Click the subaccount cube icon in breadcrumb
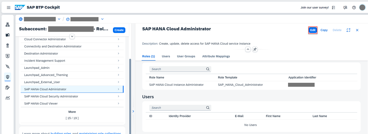The width and height of the screenshot is (368, 134). click(x=68, y=19)
